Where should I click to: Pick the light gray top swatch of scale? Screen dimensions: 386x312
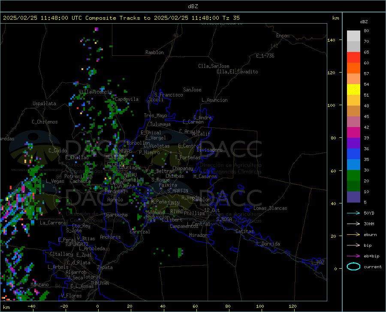point(353,36)
